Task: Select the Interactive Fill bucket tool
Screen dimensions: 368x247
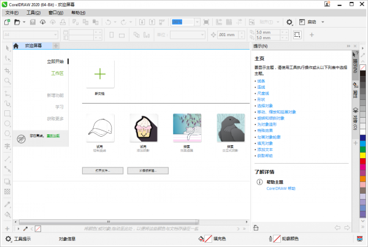Action: [x=7, y=215]
